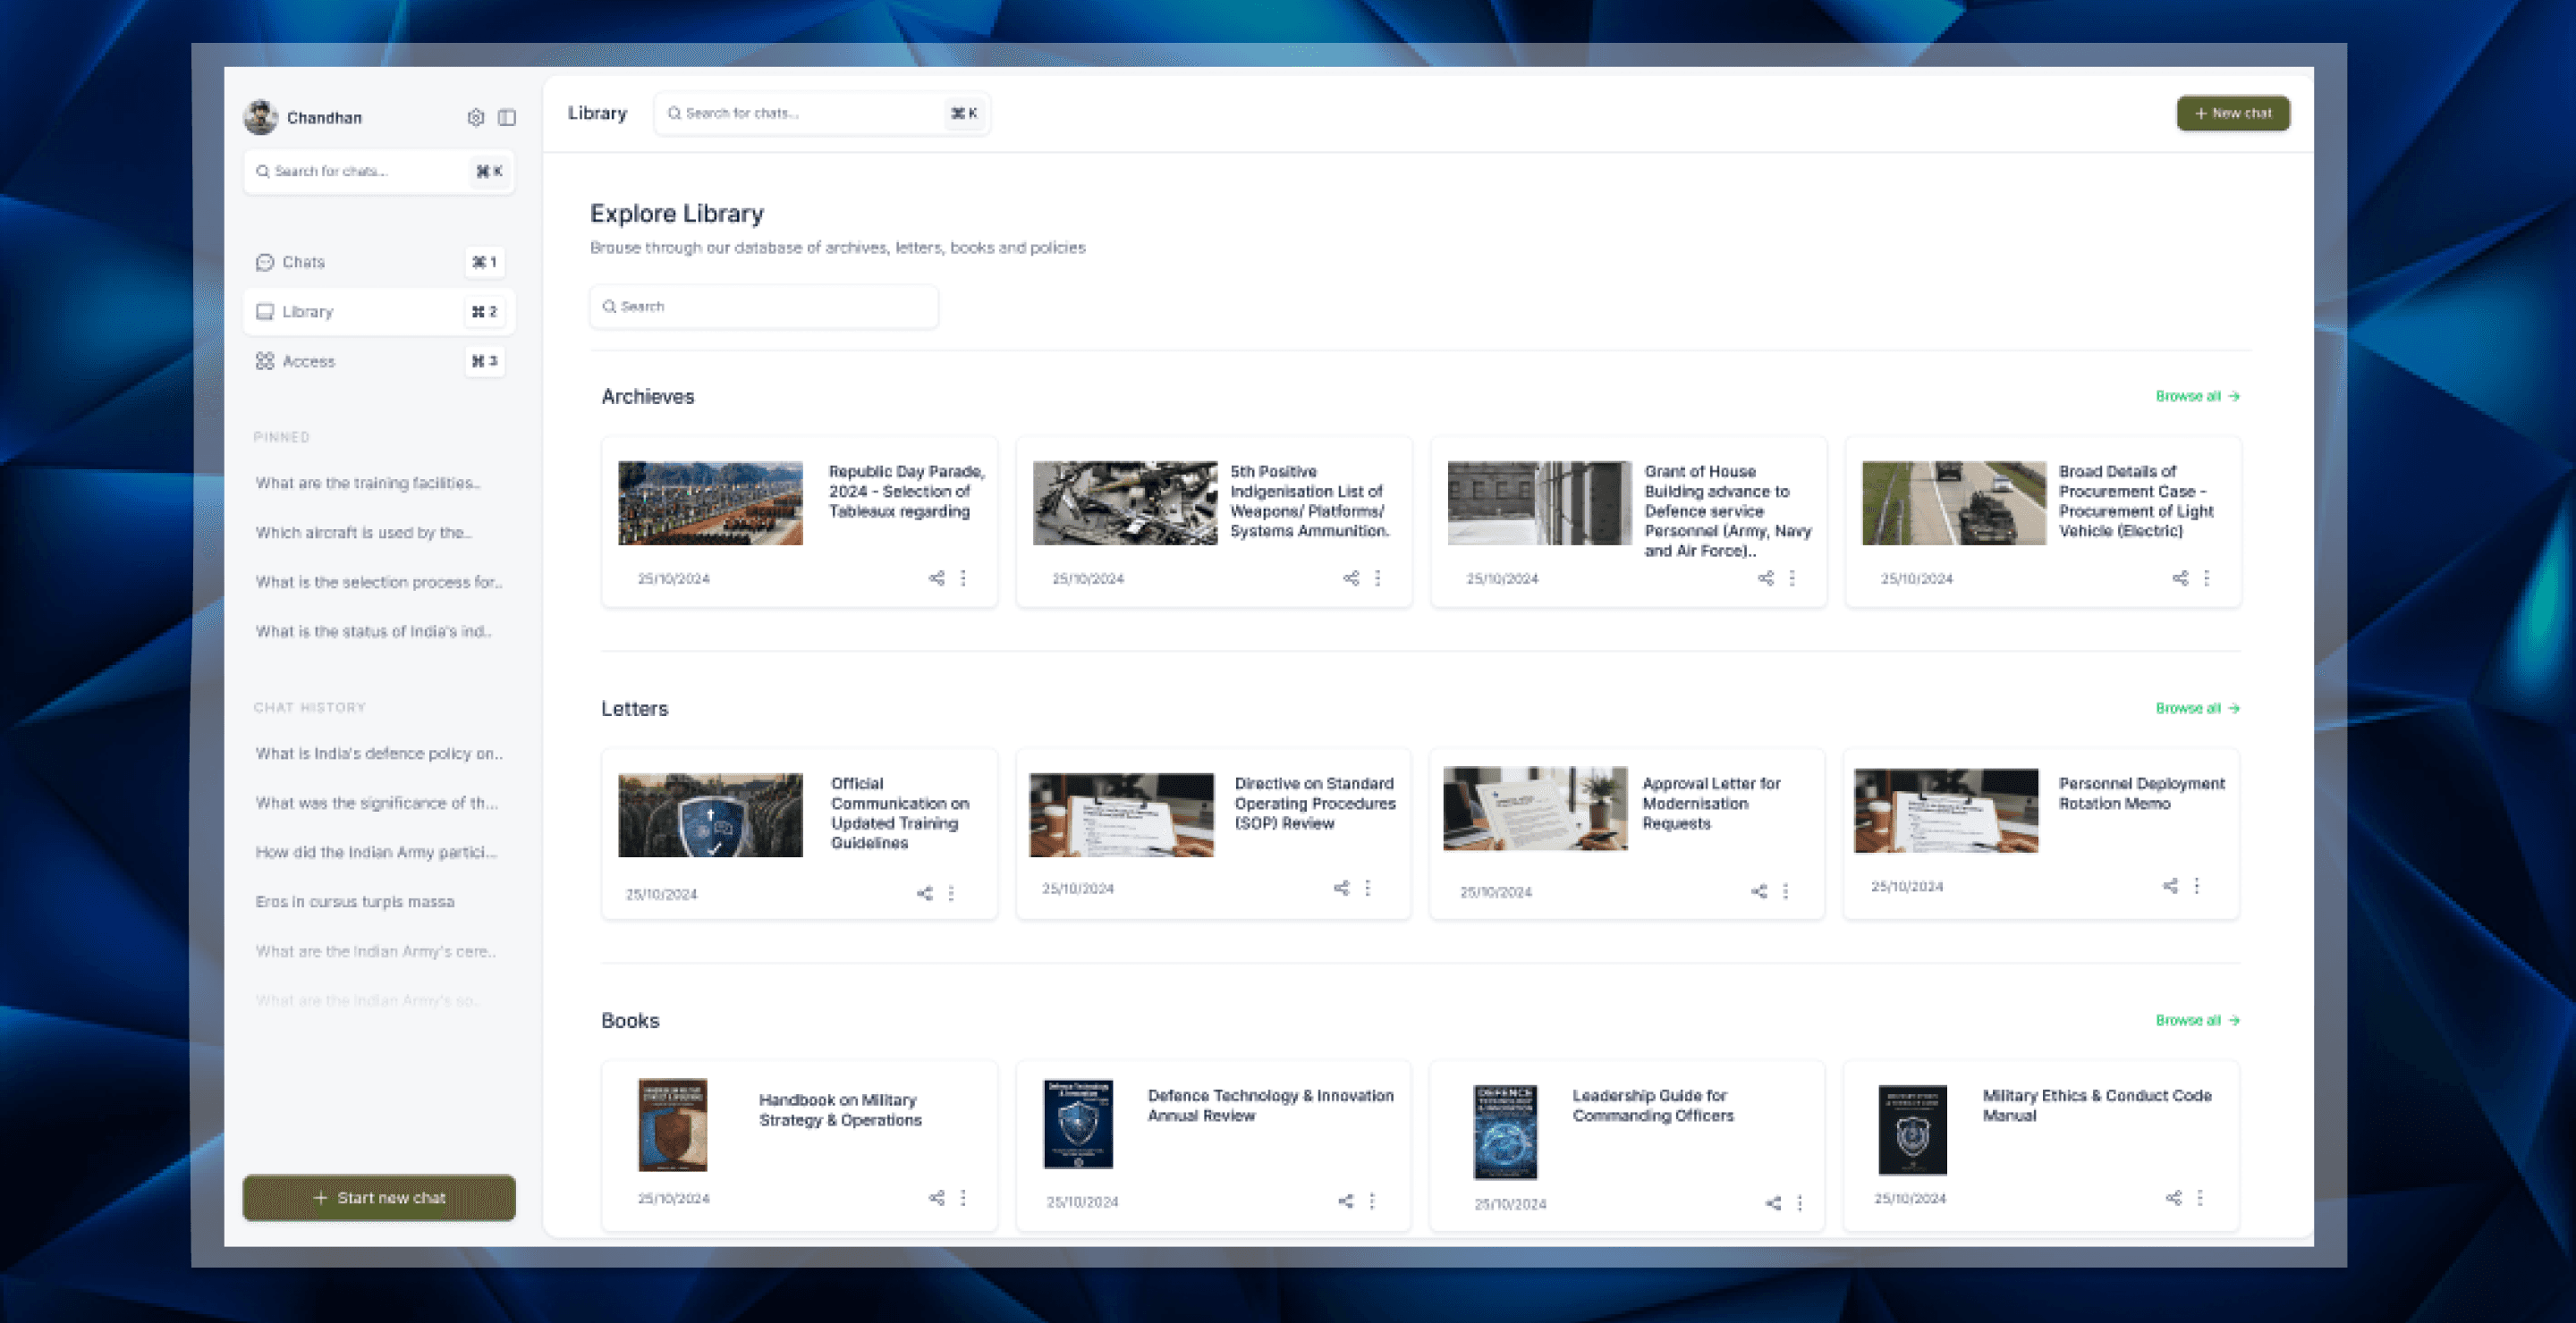Share the Directive on Standard Operating Procedures letter

point(1341,888)
